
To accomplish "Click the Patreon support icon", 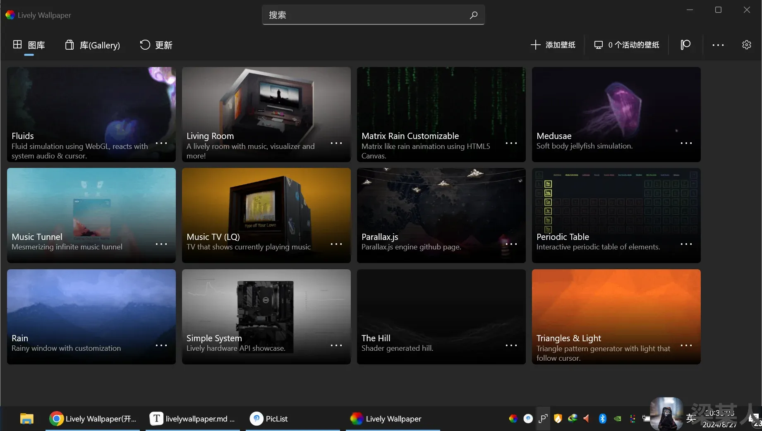I will pos(685,45).
